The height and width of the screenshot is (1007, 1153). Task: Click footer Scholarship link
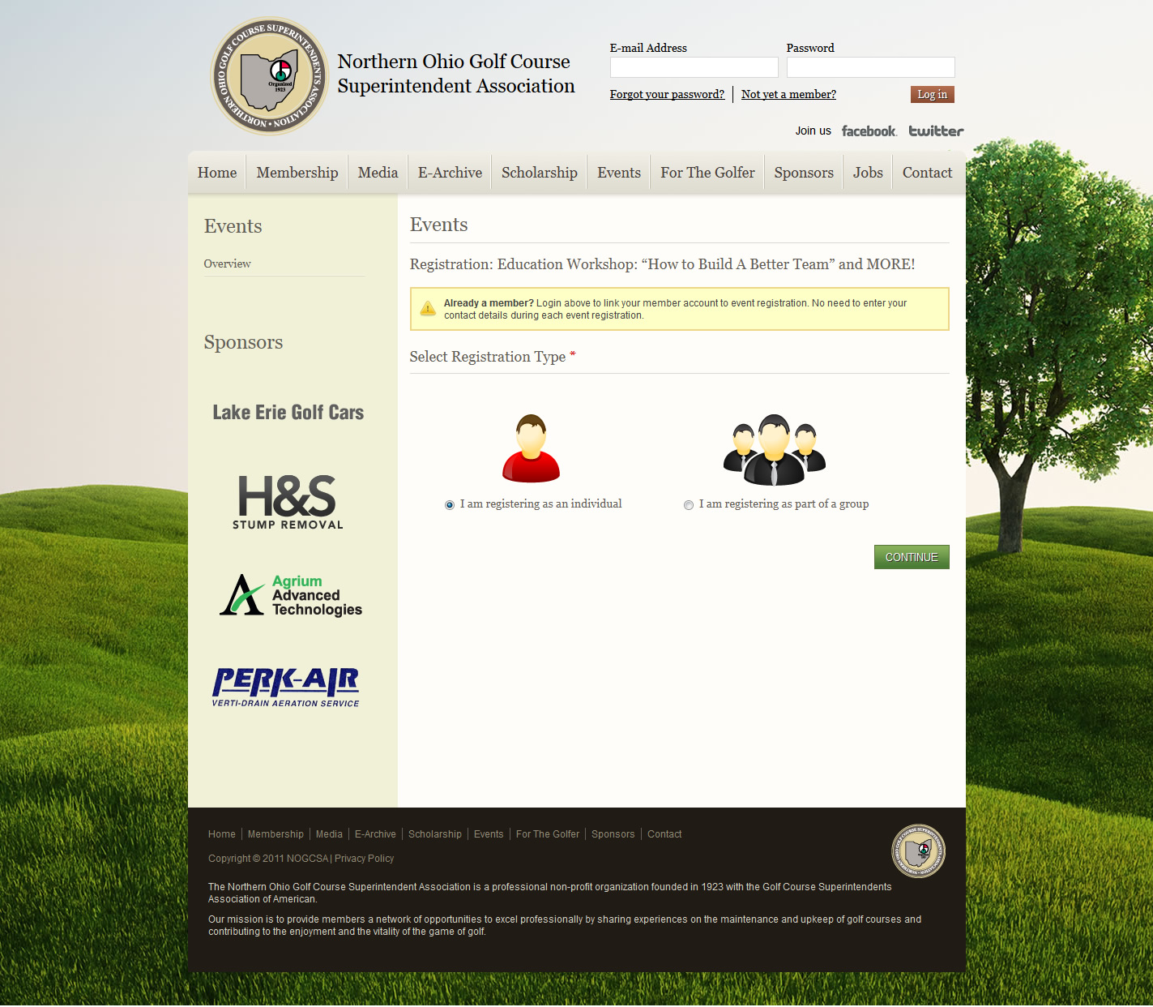tap(435, 834)
